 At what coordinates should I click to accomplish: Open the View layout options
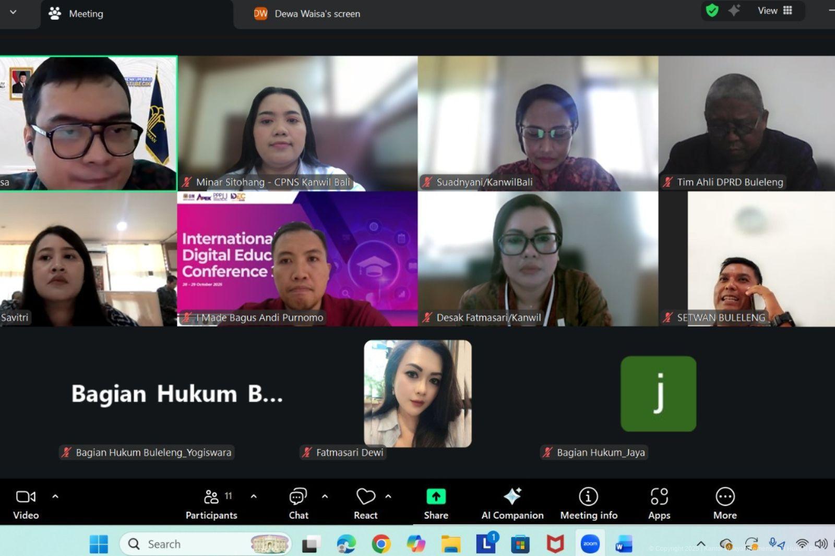(775, 10)
